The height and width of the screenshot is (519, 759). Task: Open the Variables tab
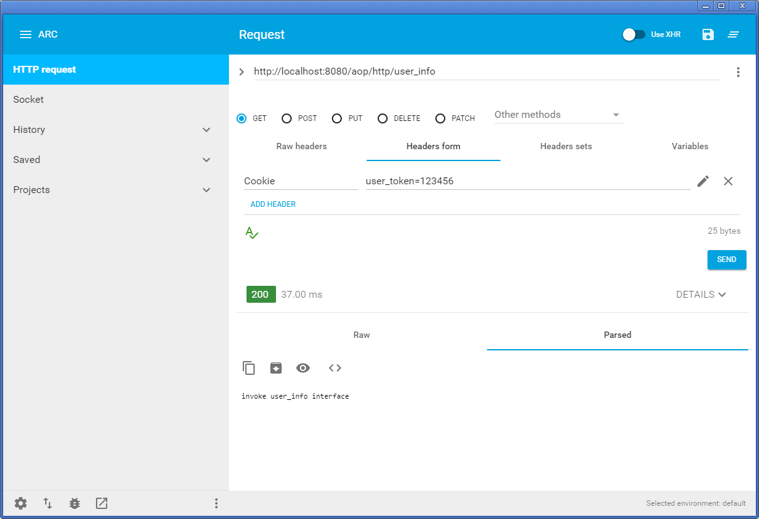click(x=690, y=147)
